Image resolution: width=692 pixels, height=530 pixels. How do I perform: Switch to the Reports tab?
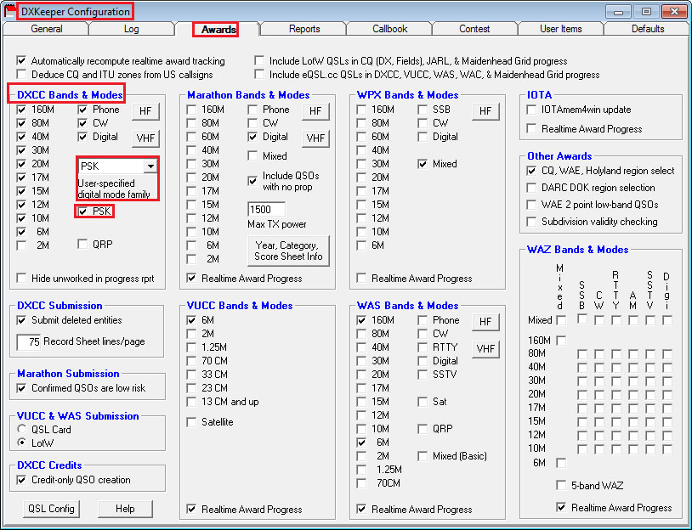tap(303, 29)
